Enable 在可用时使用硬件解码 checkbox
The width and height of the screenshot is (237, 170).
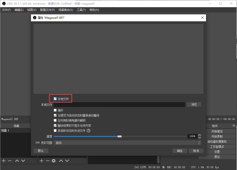coord(55,120)
